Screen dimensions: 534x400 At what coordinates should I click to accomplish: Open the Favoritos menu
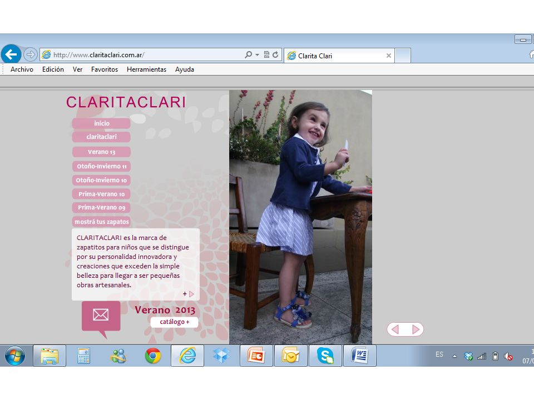pos(105,69)
